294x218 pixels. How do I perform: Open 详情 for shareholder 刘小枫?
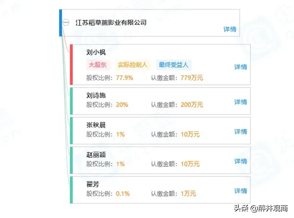pyautogui.click(x=241, y=67)
